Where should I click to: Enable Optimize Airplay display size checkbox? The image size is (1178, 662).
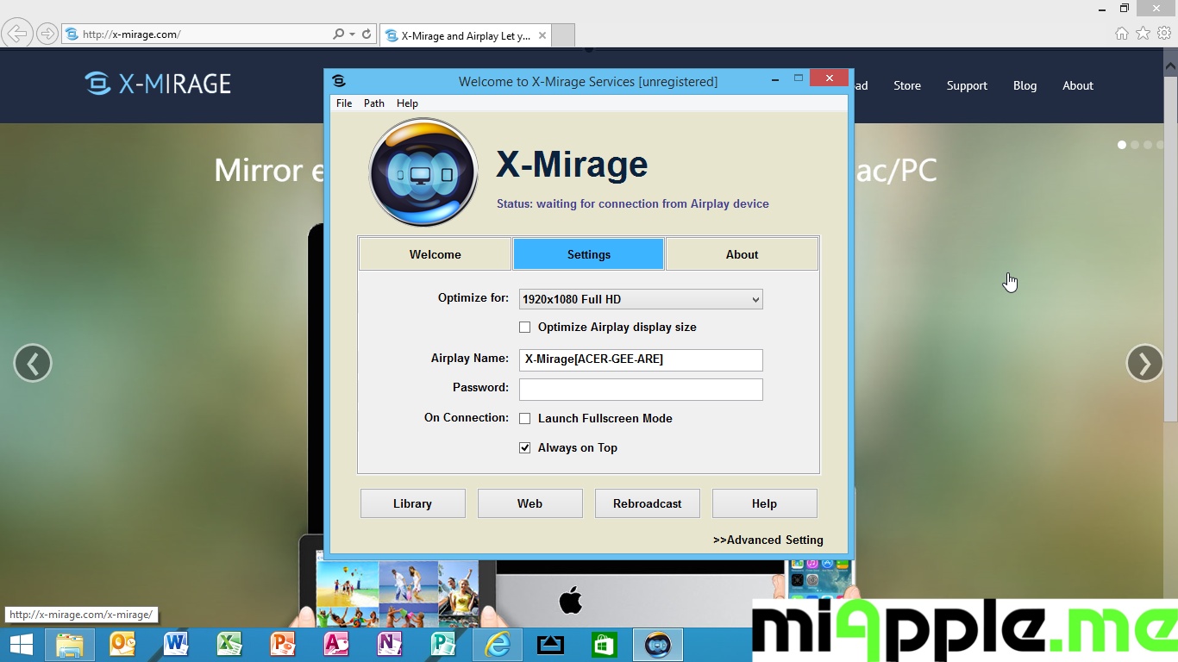(x=524, y=328)
